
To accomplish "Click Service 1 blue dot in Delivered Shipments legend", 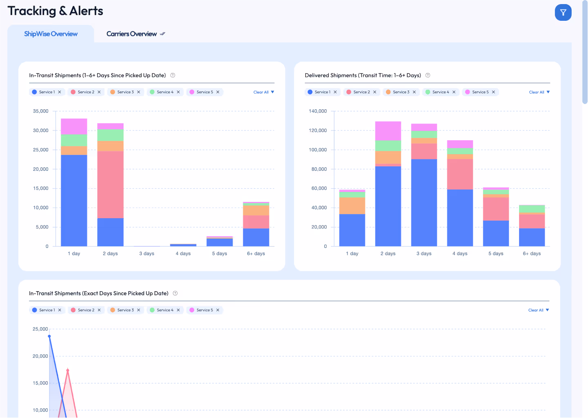I will [310, 92].
